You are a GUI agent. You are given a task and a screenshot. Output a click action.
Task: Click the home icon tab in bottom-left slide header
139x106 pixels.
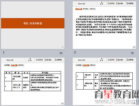[x=30, y=60]
